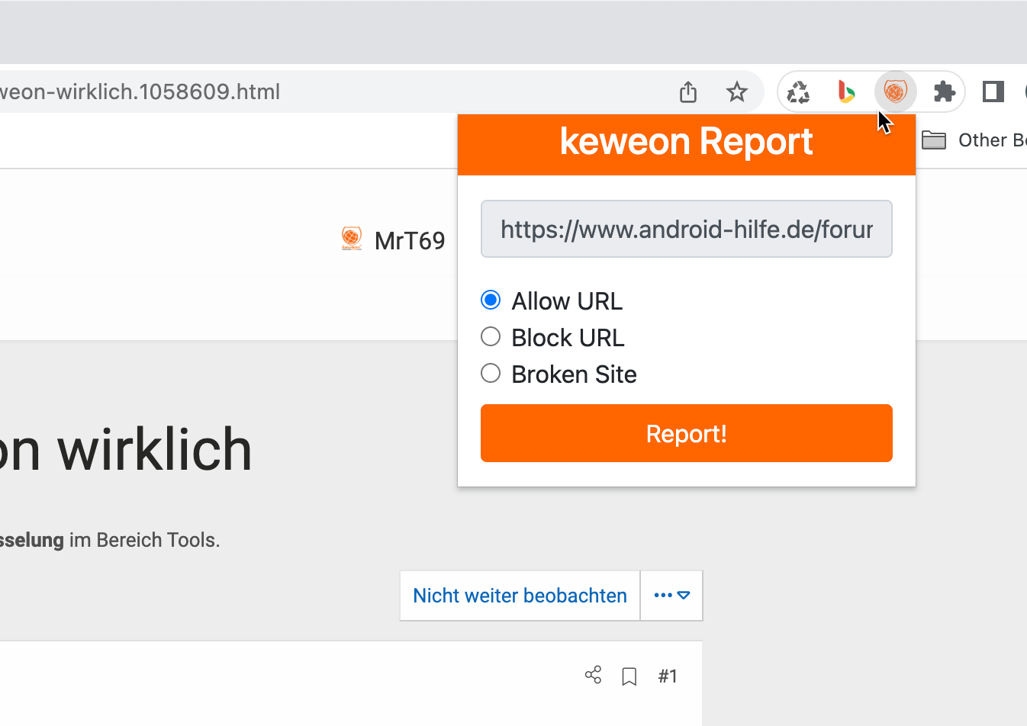Toggle the keweon shield extension icon
The height and width of the screenshot is (726, 1027).
[x=895, y=92]
